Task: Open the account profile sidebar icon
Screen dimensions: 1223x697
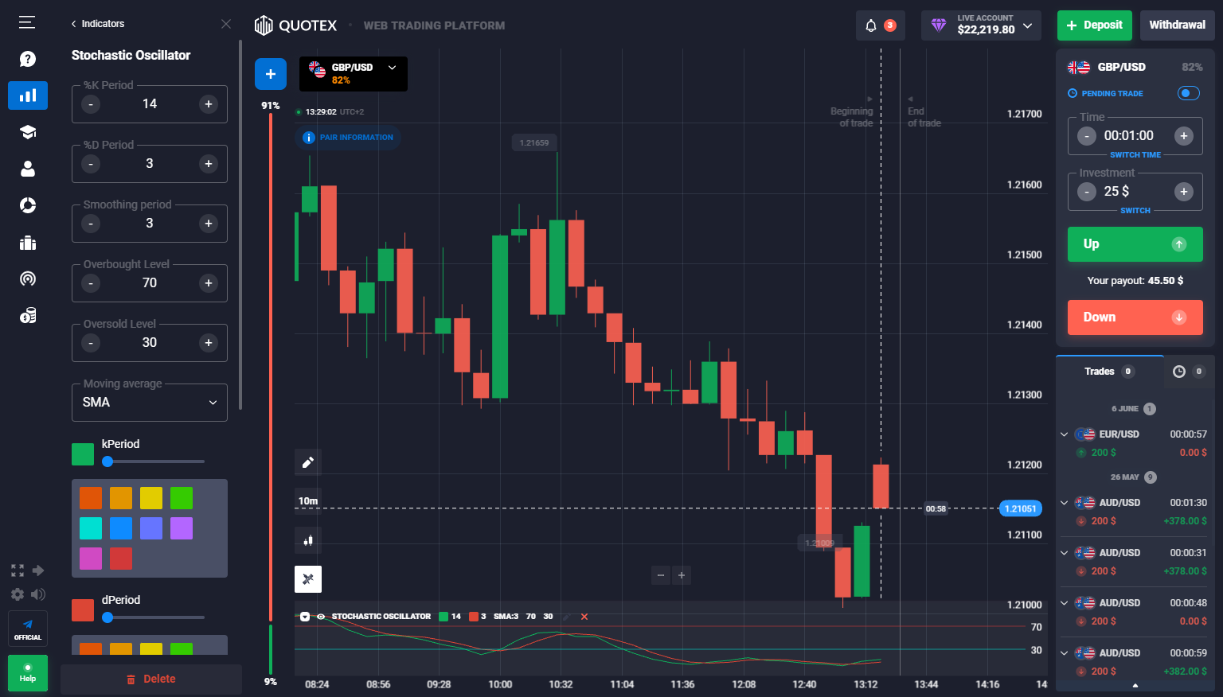Action: pyautogui.click(x=28, y=169)
